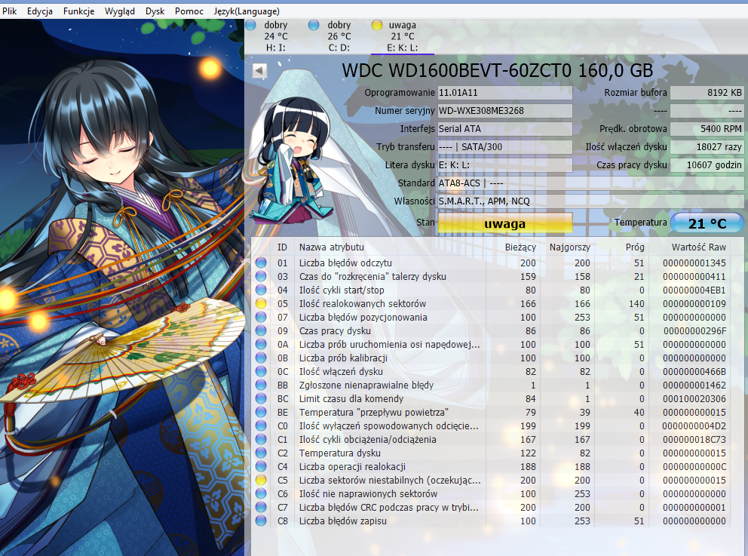Click the Interfejs field Serial ATA
The image size is (748, 556).
(504, 129)
